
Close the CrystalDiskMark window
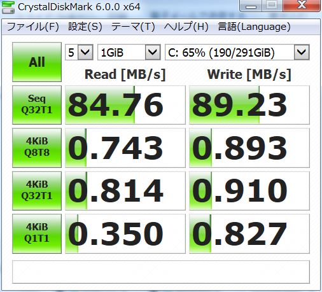click(x=302, y=5)
